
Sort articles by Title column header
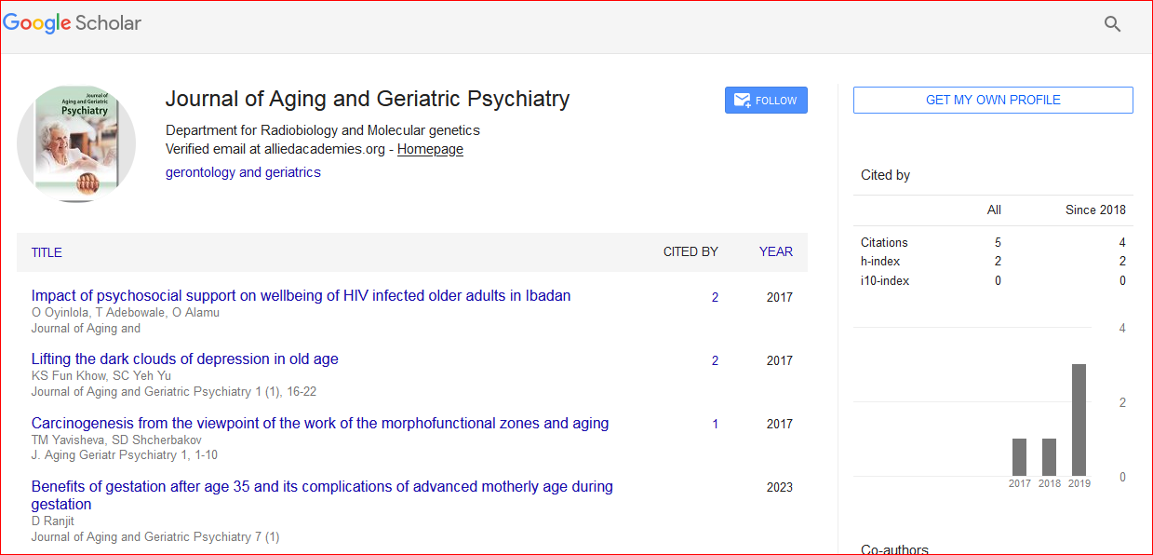coord(47,252)
